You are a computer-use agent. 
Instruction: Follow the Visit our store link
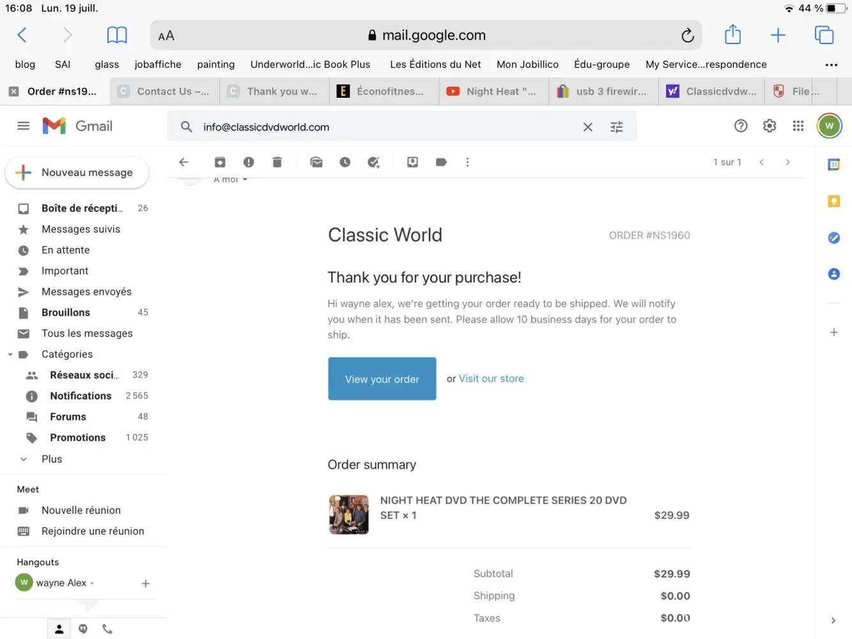pyautogui.click(x=491, y=379)
